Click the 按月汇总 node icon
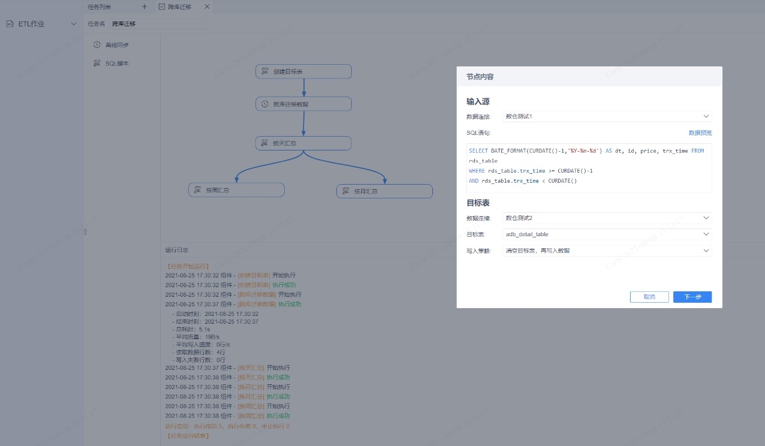Screen dimensions: 765x446 (345, 191)
